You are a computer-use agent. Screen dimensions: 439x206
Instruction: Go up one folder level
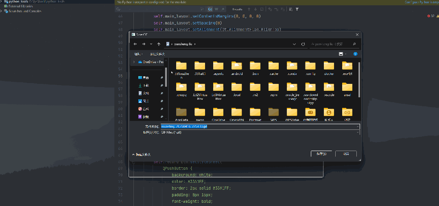159,44
